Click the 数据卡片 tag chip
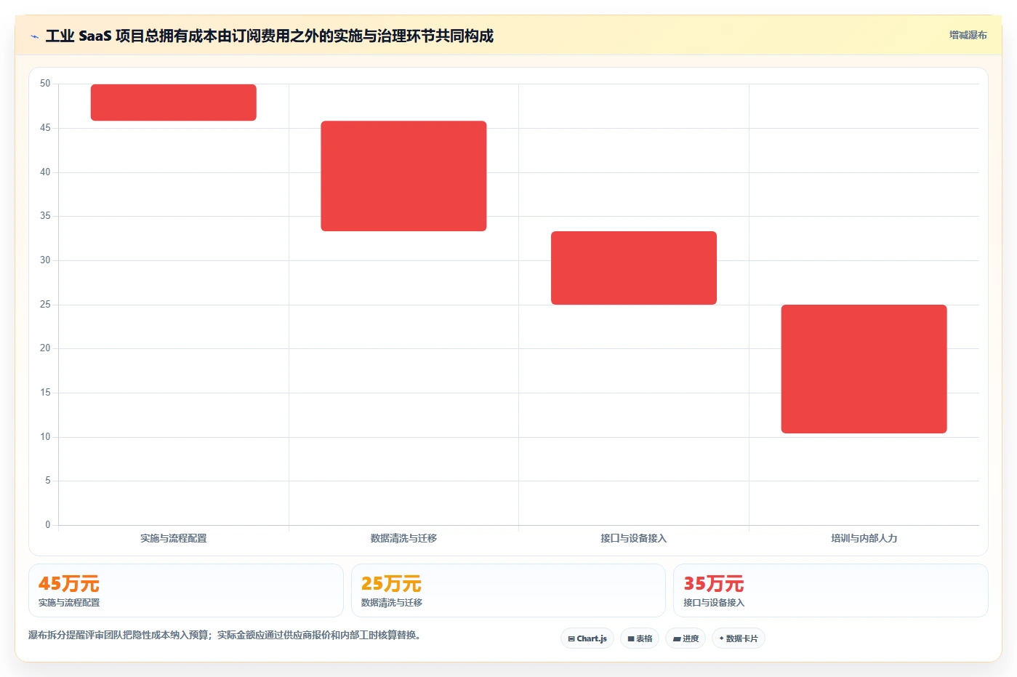The width and height of the screenshot is (1017, 677). 739,638
